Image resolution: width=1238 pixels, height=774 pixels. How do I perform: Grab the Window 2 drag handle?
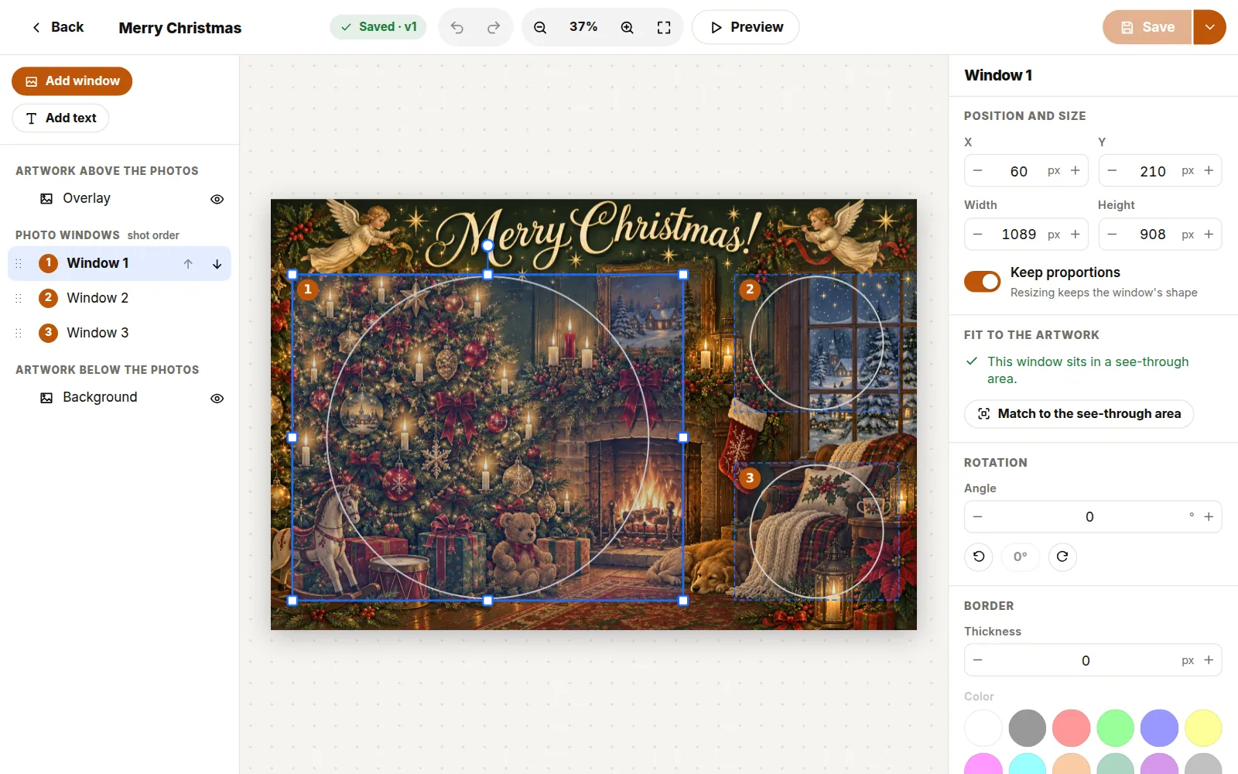click(19, 298)
